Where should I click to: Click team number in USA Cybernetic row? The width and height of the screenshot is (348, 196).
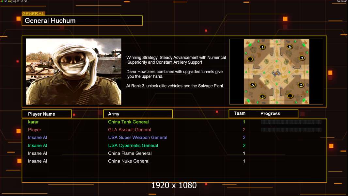pos(244,145)
